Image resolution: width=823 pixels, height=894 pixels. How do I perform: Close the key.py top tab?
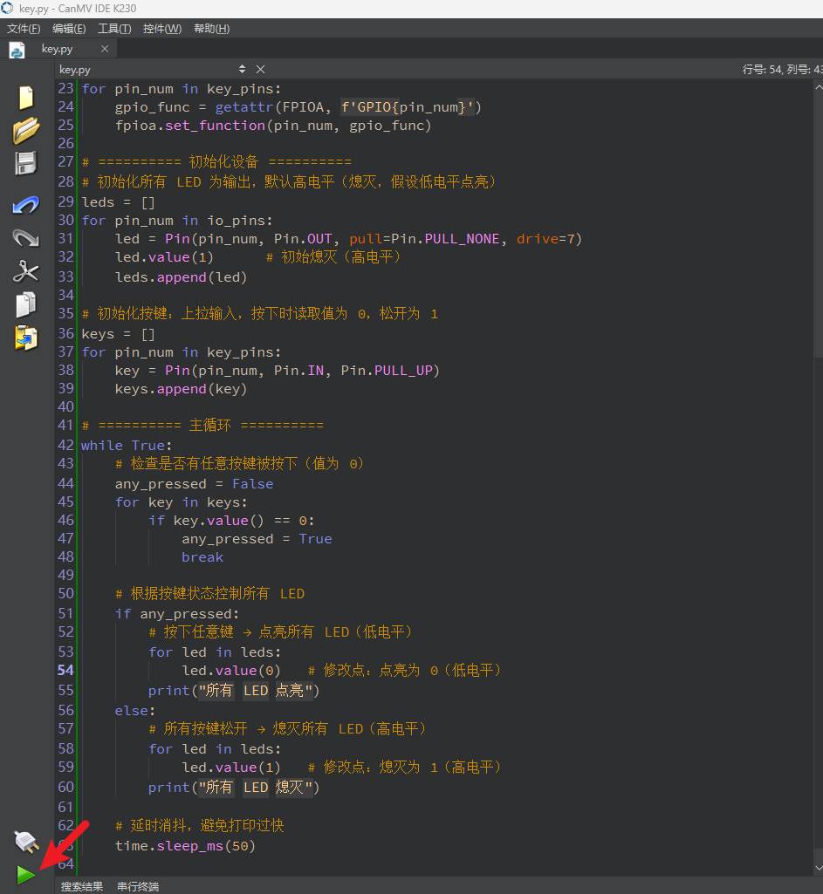[x=105, y=49]
